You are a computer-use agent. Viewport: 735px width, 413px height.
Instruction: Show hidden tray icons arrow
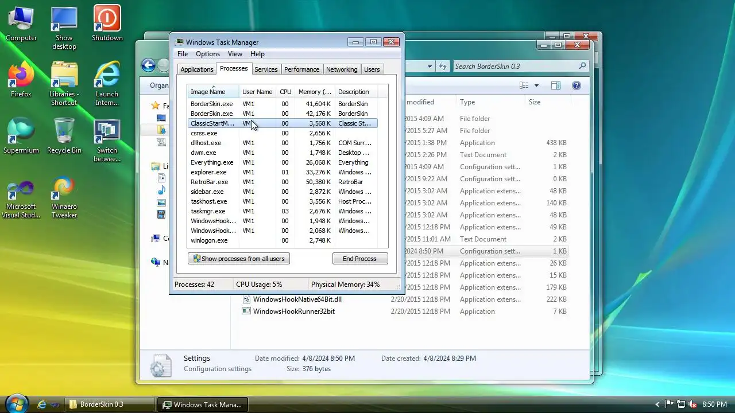pos(657,404)
